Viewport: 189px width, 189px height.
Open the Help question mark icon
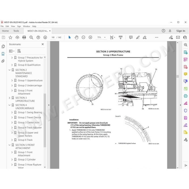(x=163, y=31)
